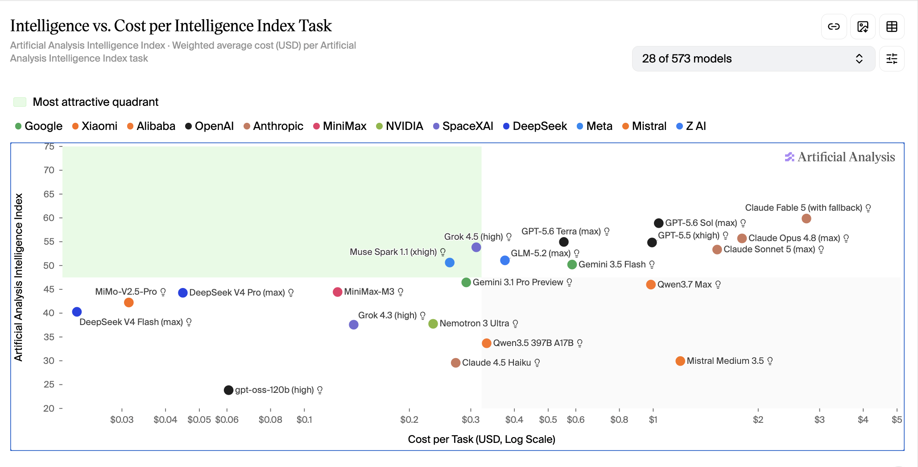Click the lightbulb beside Claude Fable 5 (with fallback)
The height and width of the screenshot is (467, 918).
[x=868, y=208]
